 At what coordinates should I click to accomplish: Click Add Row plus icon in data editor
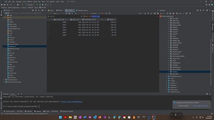point(76,13)
